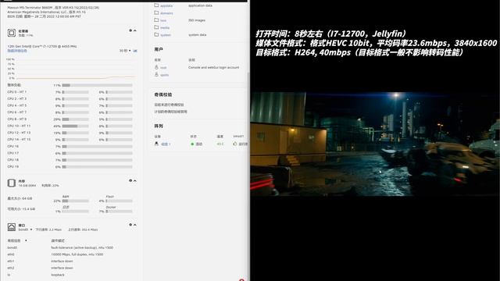Click the domains folder icon
The image size is (500, 281).
(x=156, y=12)
